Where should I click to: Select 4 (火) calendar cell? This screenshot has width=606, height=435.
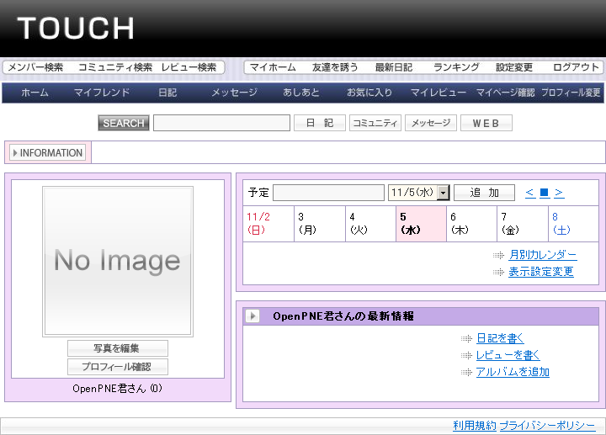pyautogui.click(x=370, y=224)
